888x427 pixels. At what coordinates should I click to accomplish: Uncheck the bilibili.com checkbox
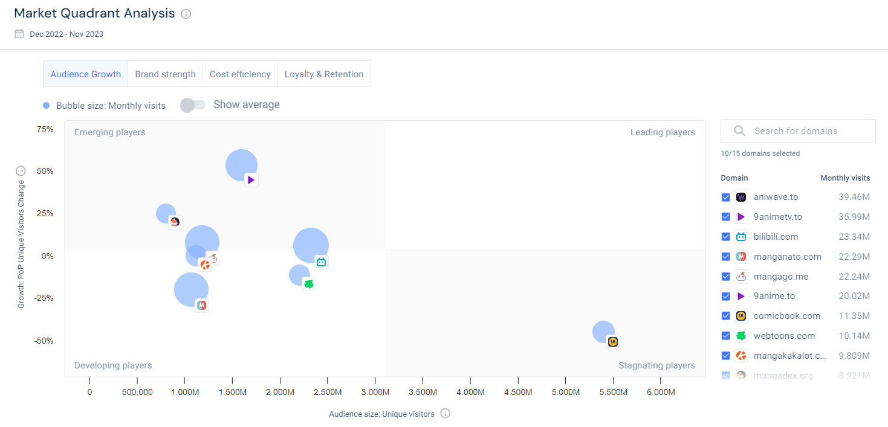[x=726, y=237]
